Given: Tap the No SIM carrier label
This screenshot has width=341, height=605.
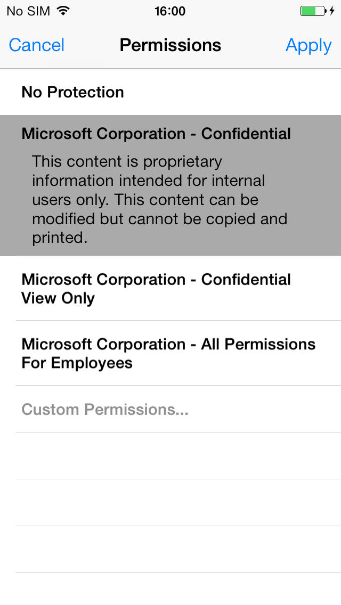Looking at the screenshot, I should (x=28, y=11).
